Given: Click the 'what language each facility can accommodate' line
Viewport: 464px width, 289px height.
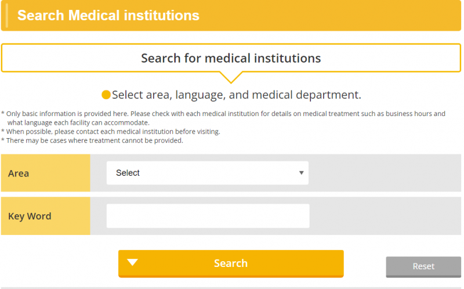Looking at the screenshot, I should (x=78, y=122).
